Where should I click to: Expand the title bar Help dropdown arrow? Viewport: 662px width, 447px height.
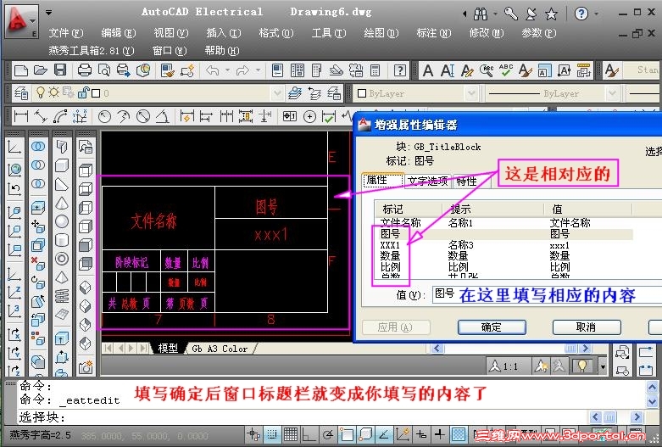(x=596, y=14)
